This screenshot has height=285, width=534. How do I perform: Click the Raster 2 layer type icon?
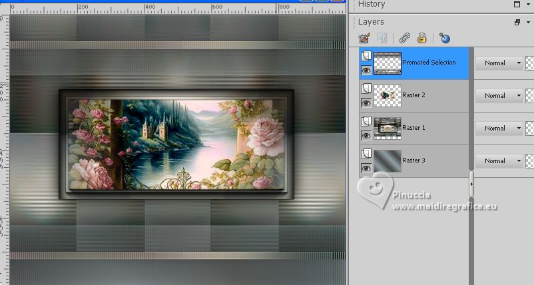pos(366,89)
